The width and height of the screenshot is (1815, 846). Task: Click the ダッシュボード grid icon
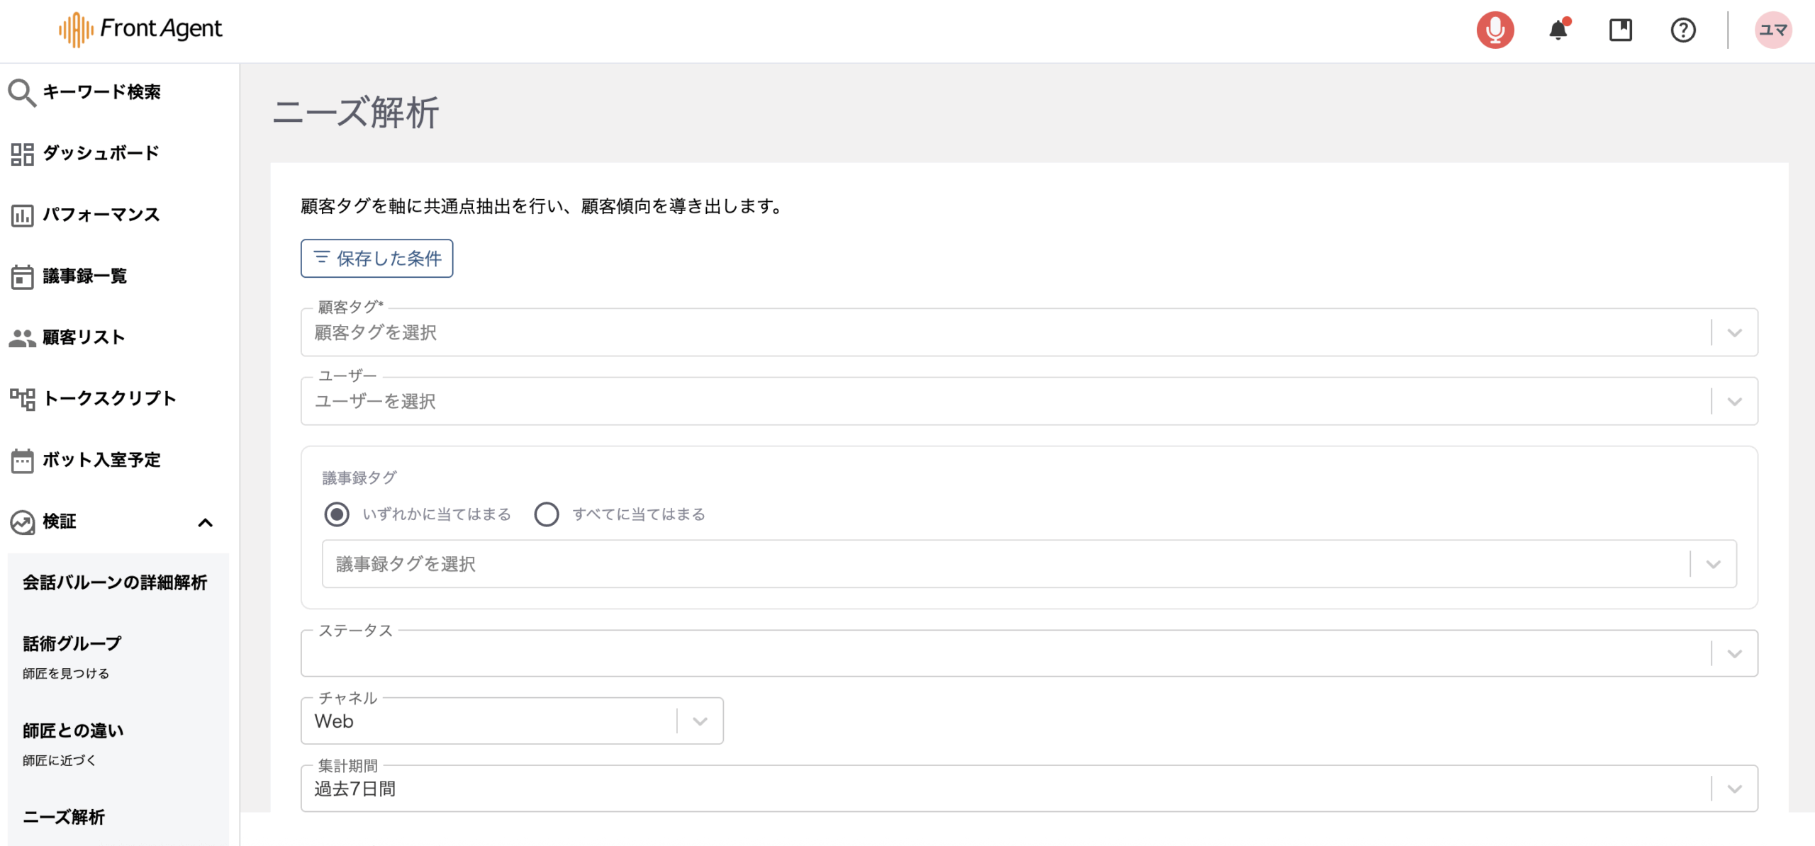tap(21, 154)
